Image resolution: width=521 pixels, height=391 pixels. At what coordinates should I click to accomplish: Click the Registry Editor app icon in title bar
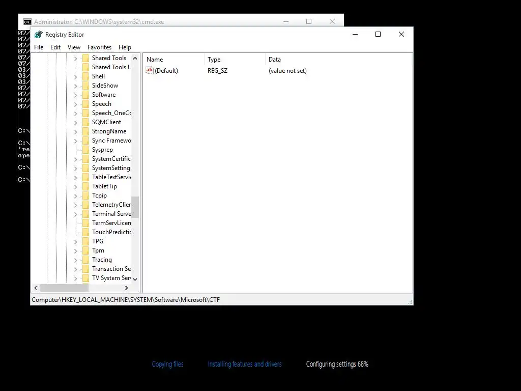click(x=39, y=35)
